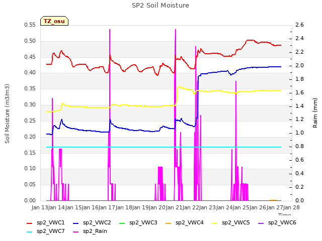Image resolution: width=322 pixels, height=241 pixels.
Task: Click the TZ_osu label box
Action: pyautogui.click(x=54, y=21)
